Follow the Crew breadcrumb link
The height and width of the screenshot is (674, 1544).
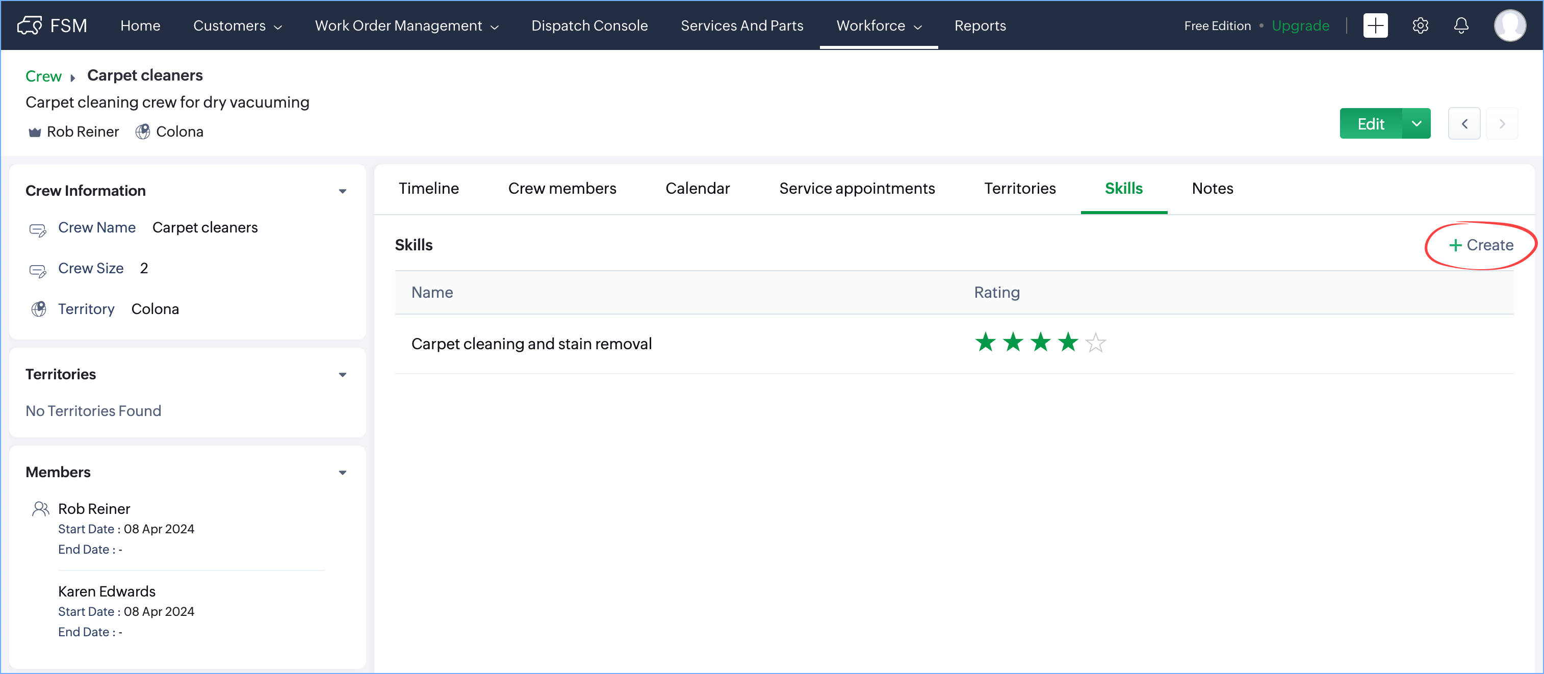pyautogui.click(x=43, y=76)
